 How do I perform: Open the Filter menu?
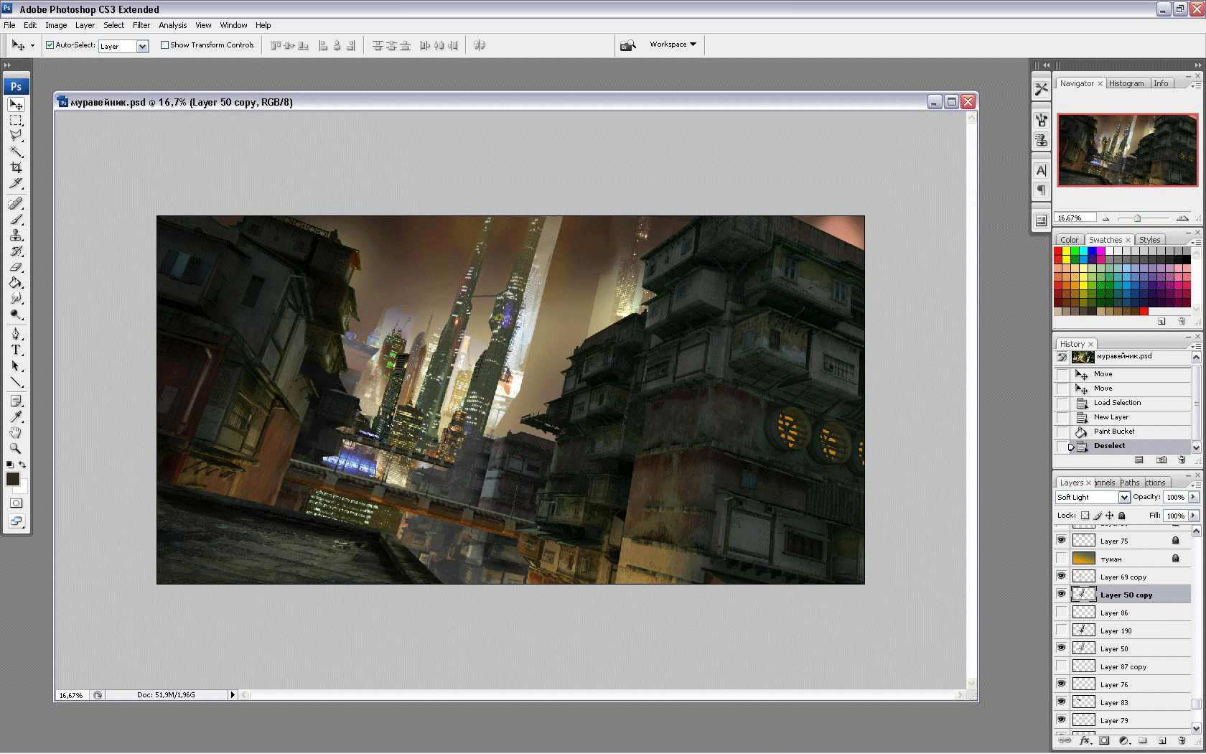[x=141, y=25]
